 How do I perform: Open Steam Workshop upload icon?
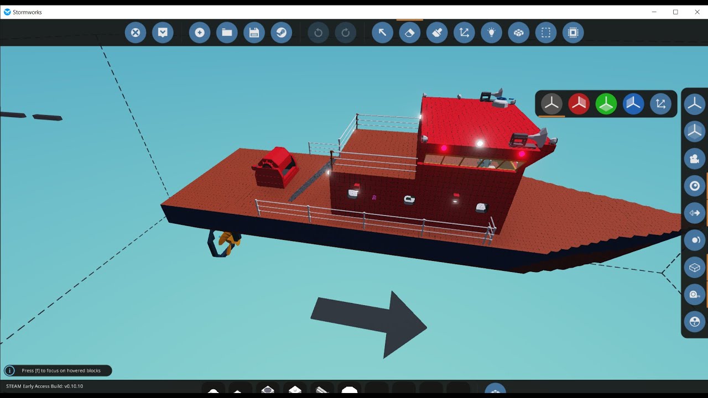pyautogui.click(x=282, y=33)
